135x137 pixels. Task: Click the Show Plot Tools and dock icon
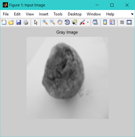(129, 22)
